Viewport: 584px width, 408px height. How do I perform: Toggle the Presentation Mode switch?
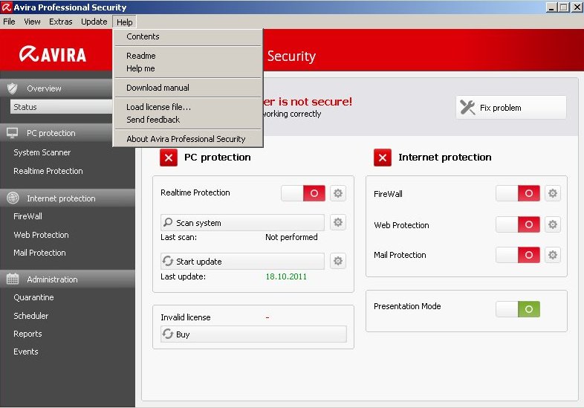click(x=518, y=309)
